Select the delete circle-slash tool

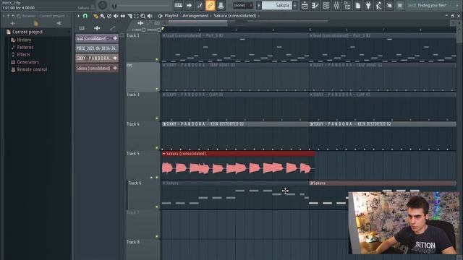(109, 16)
